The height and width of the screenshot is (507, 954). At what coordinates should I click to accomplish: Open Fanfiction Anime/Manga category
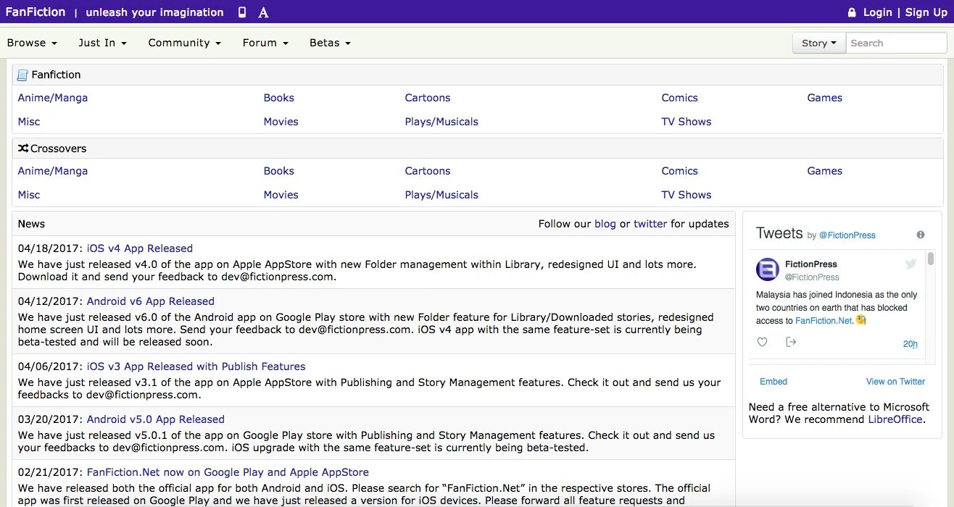53,98
